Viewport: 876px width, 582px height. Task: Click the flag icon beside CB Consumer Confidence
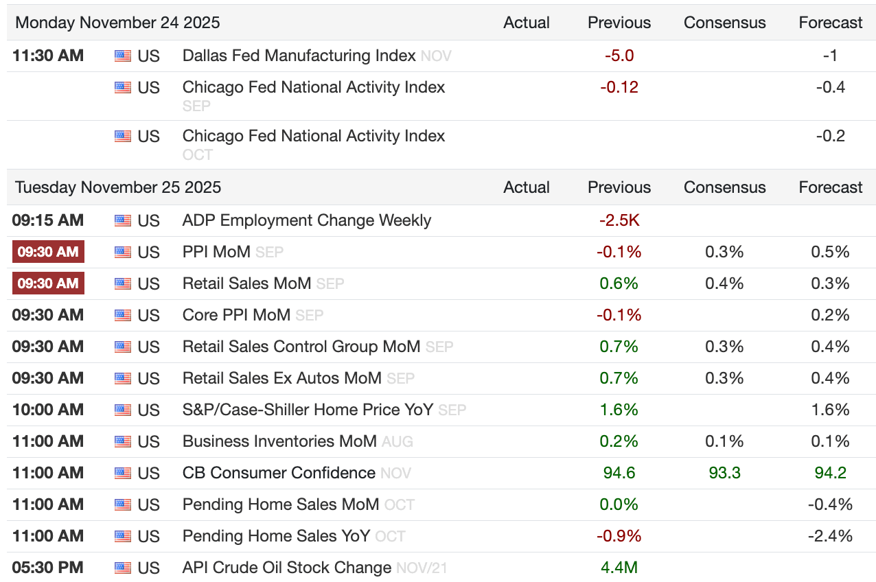(x=123, y=473)
